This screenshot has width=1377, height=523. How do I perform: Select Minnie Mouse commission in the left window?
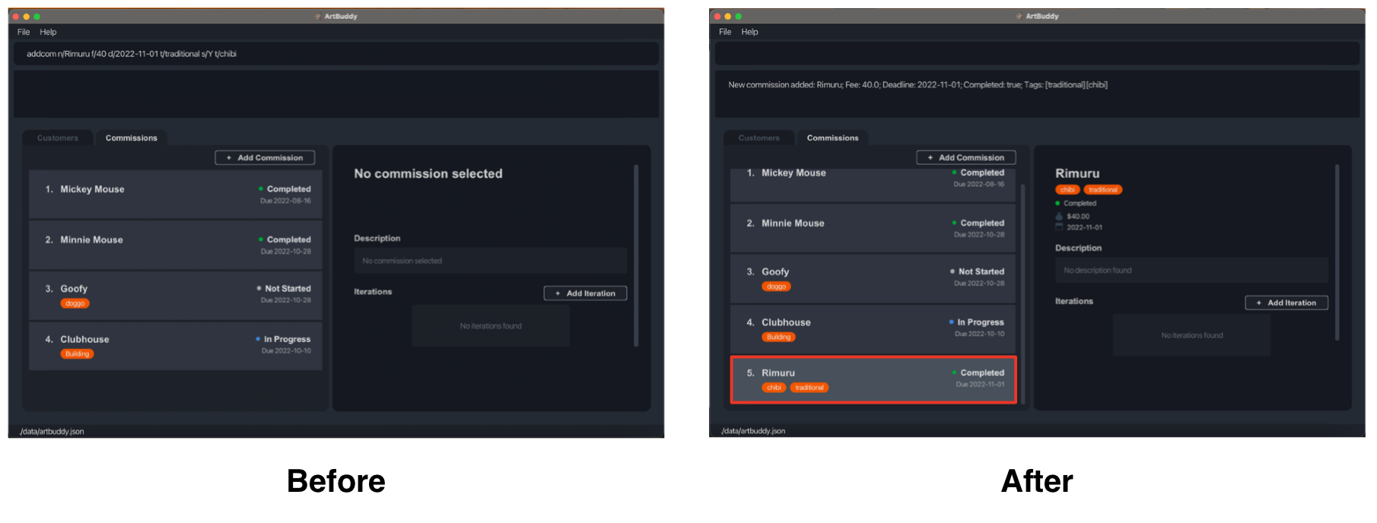[176, 245]
